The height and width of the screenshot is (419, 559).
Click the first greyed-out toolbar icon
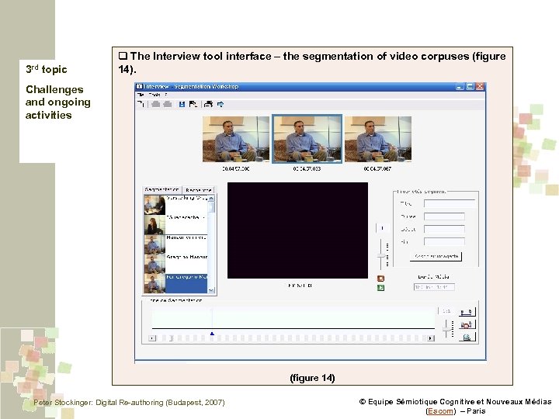(156, 104)
